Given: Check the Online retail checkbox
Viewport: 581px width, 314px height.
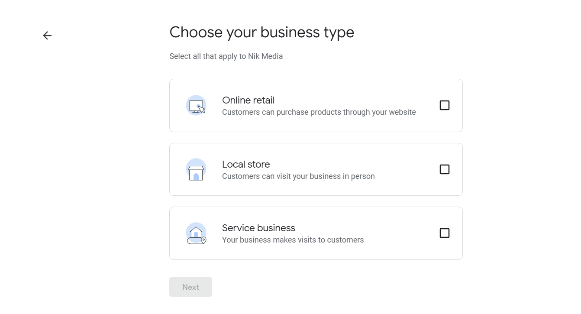Looking at the screenshot, I should [x=445, y=105].
